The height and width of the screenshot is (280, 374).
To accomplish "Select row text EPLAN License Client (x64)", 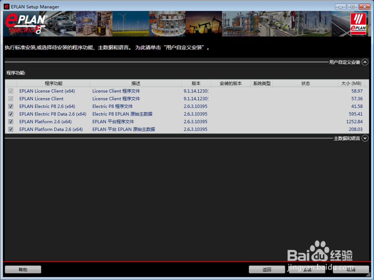I will 47,91.
